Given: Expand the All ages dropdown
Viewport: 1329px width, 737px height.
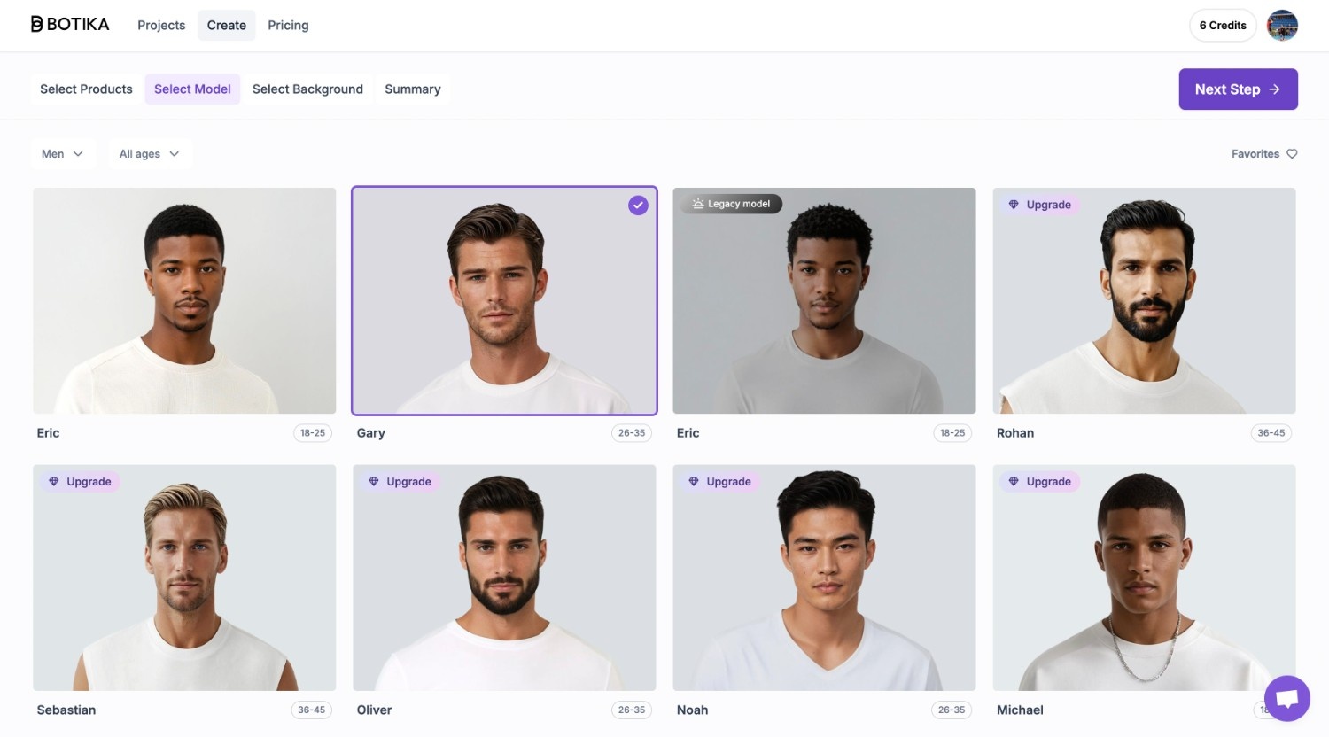Looking at the screenshot, I should [x=149, y=154].
